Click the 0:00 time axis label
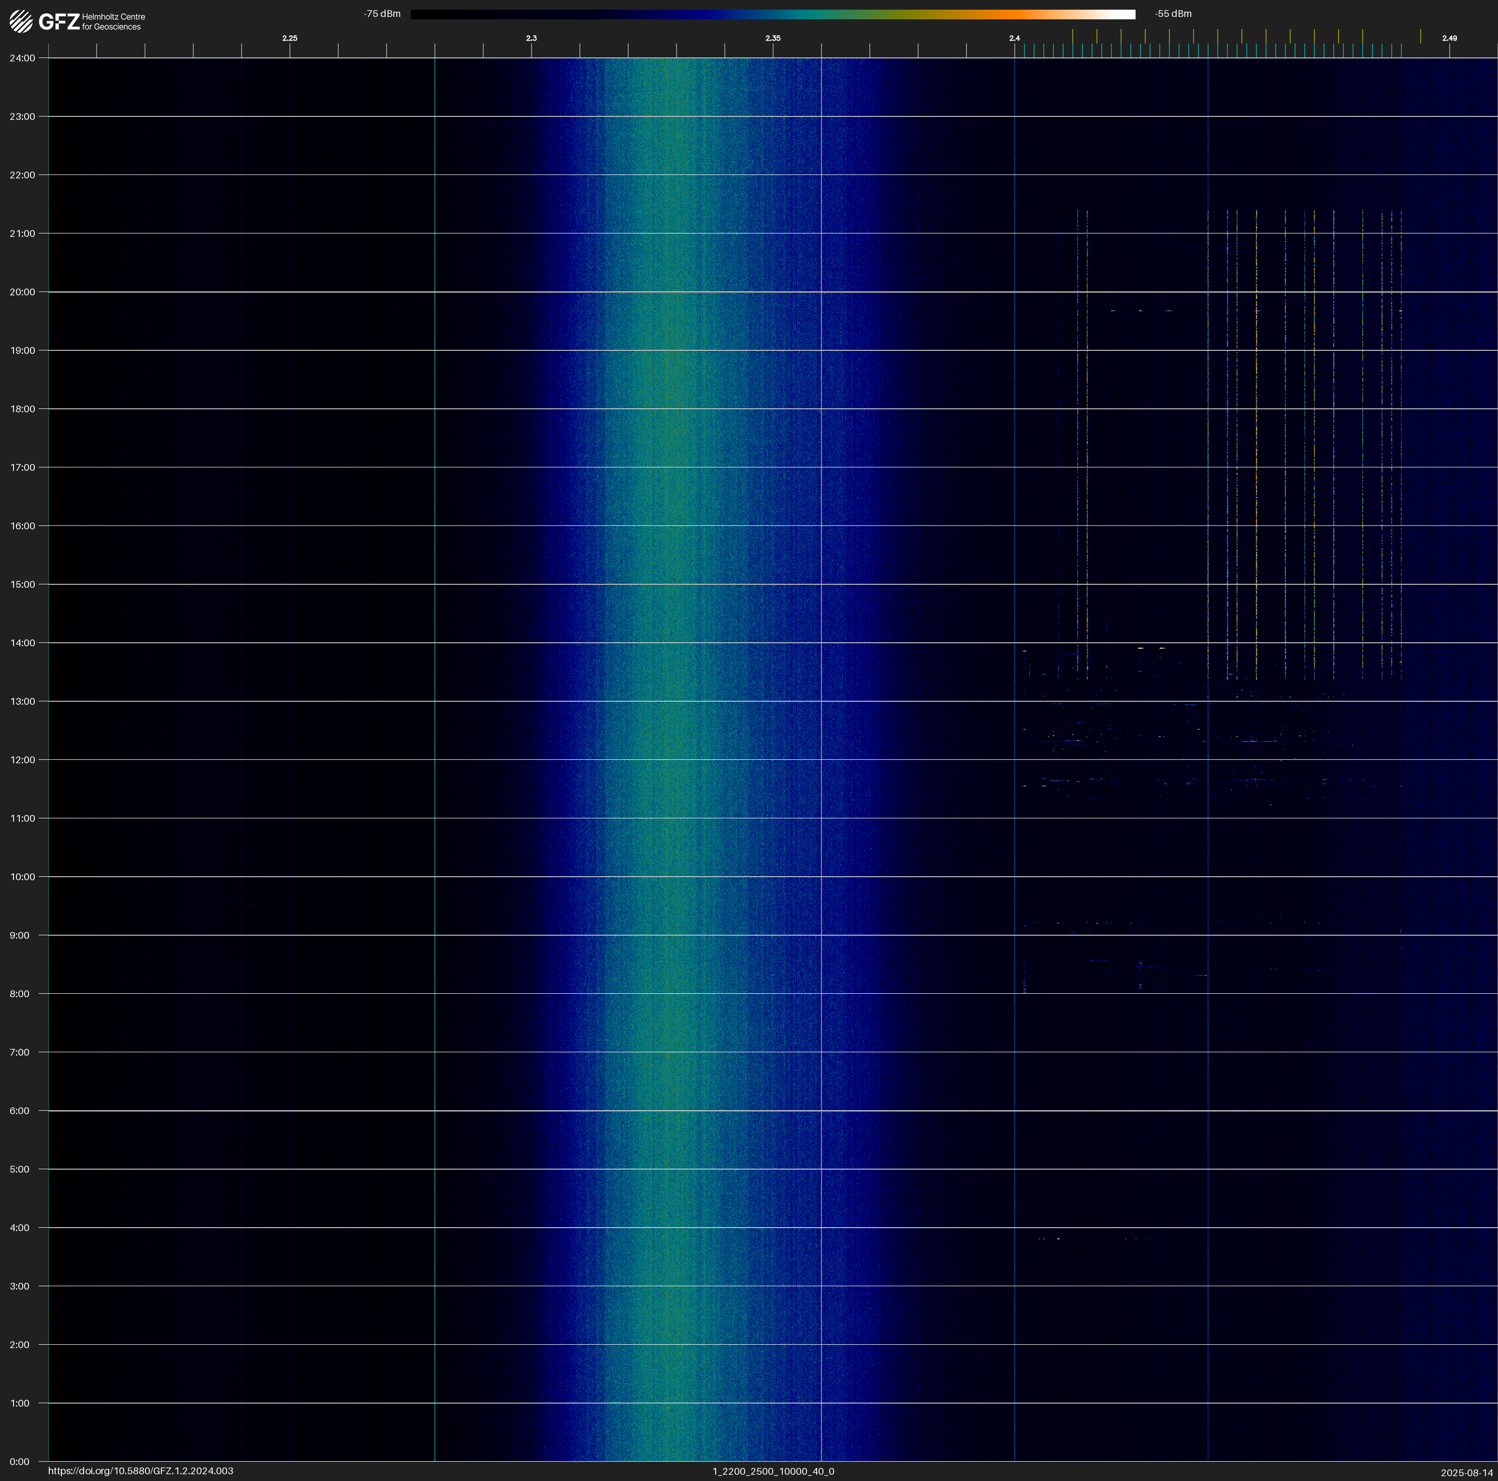Screen dimensions: 1498x1481 pos(19,1462)
